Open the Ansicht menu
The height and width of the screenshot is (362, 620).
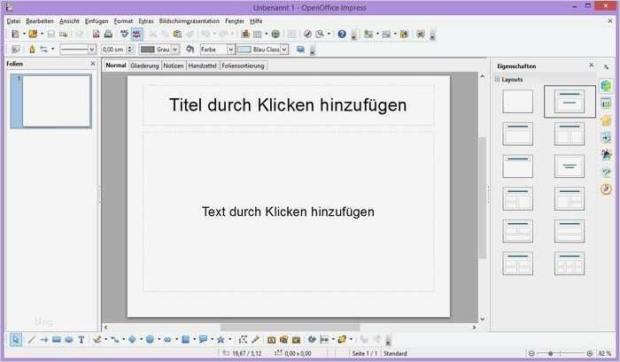click(x=70, y=21)
